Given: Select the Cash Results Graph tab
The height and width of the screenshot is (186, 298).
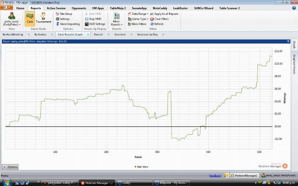Looking at the screenshot, I should point(70,35).
